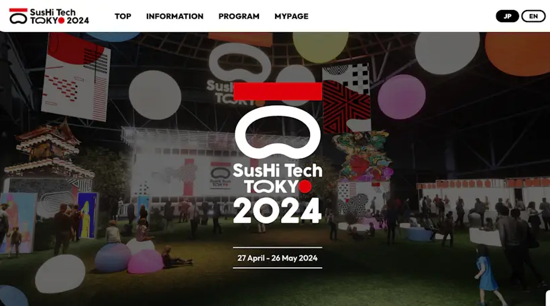
Task: Click the white loop symbol in the hero logo
Action: (x=278, y=133)
